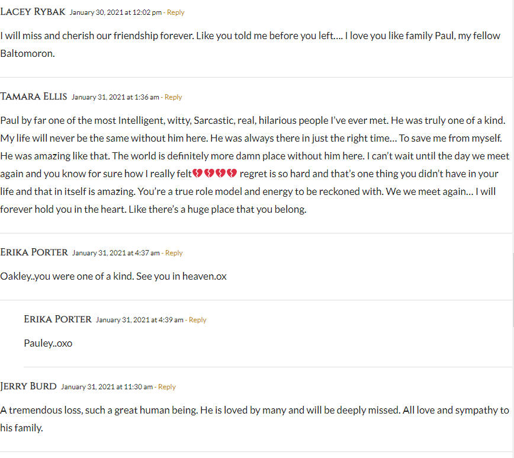
Task: Click the Tamara Ellis author name
Action: click(x=33, y=97)
